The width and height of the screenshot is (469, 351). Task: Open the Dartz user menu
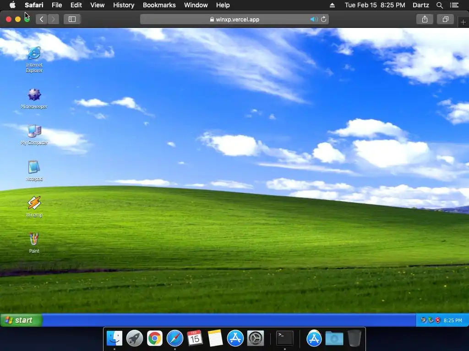[421, 5]
